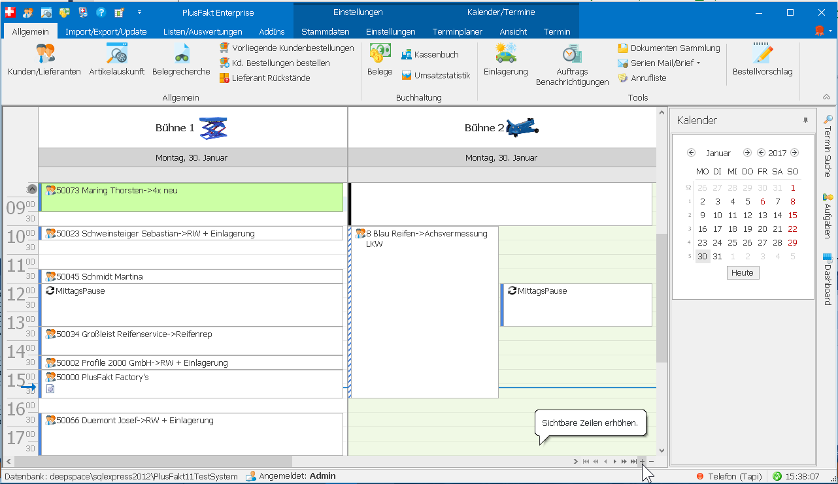Click customers icon in quick access toolbar
Viewport: 838px width, 484px height.
(28, 12)
